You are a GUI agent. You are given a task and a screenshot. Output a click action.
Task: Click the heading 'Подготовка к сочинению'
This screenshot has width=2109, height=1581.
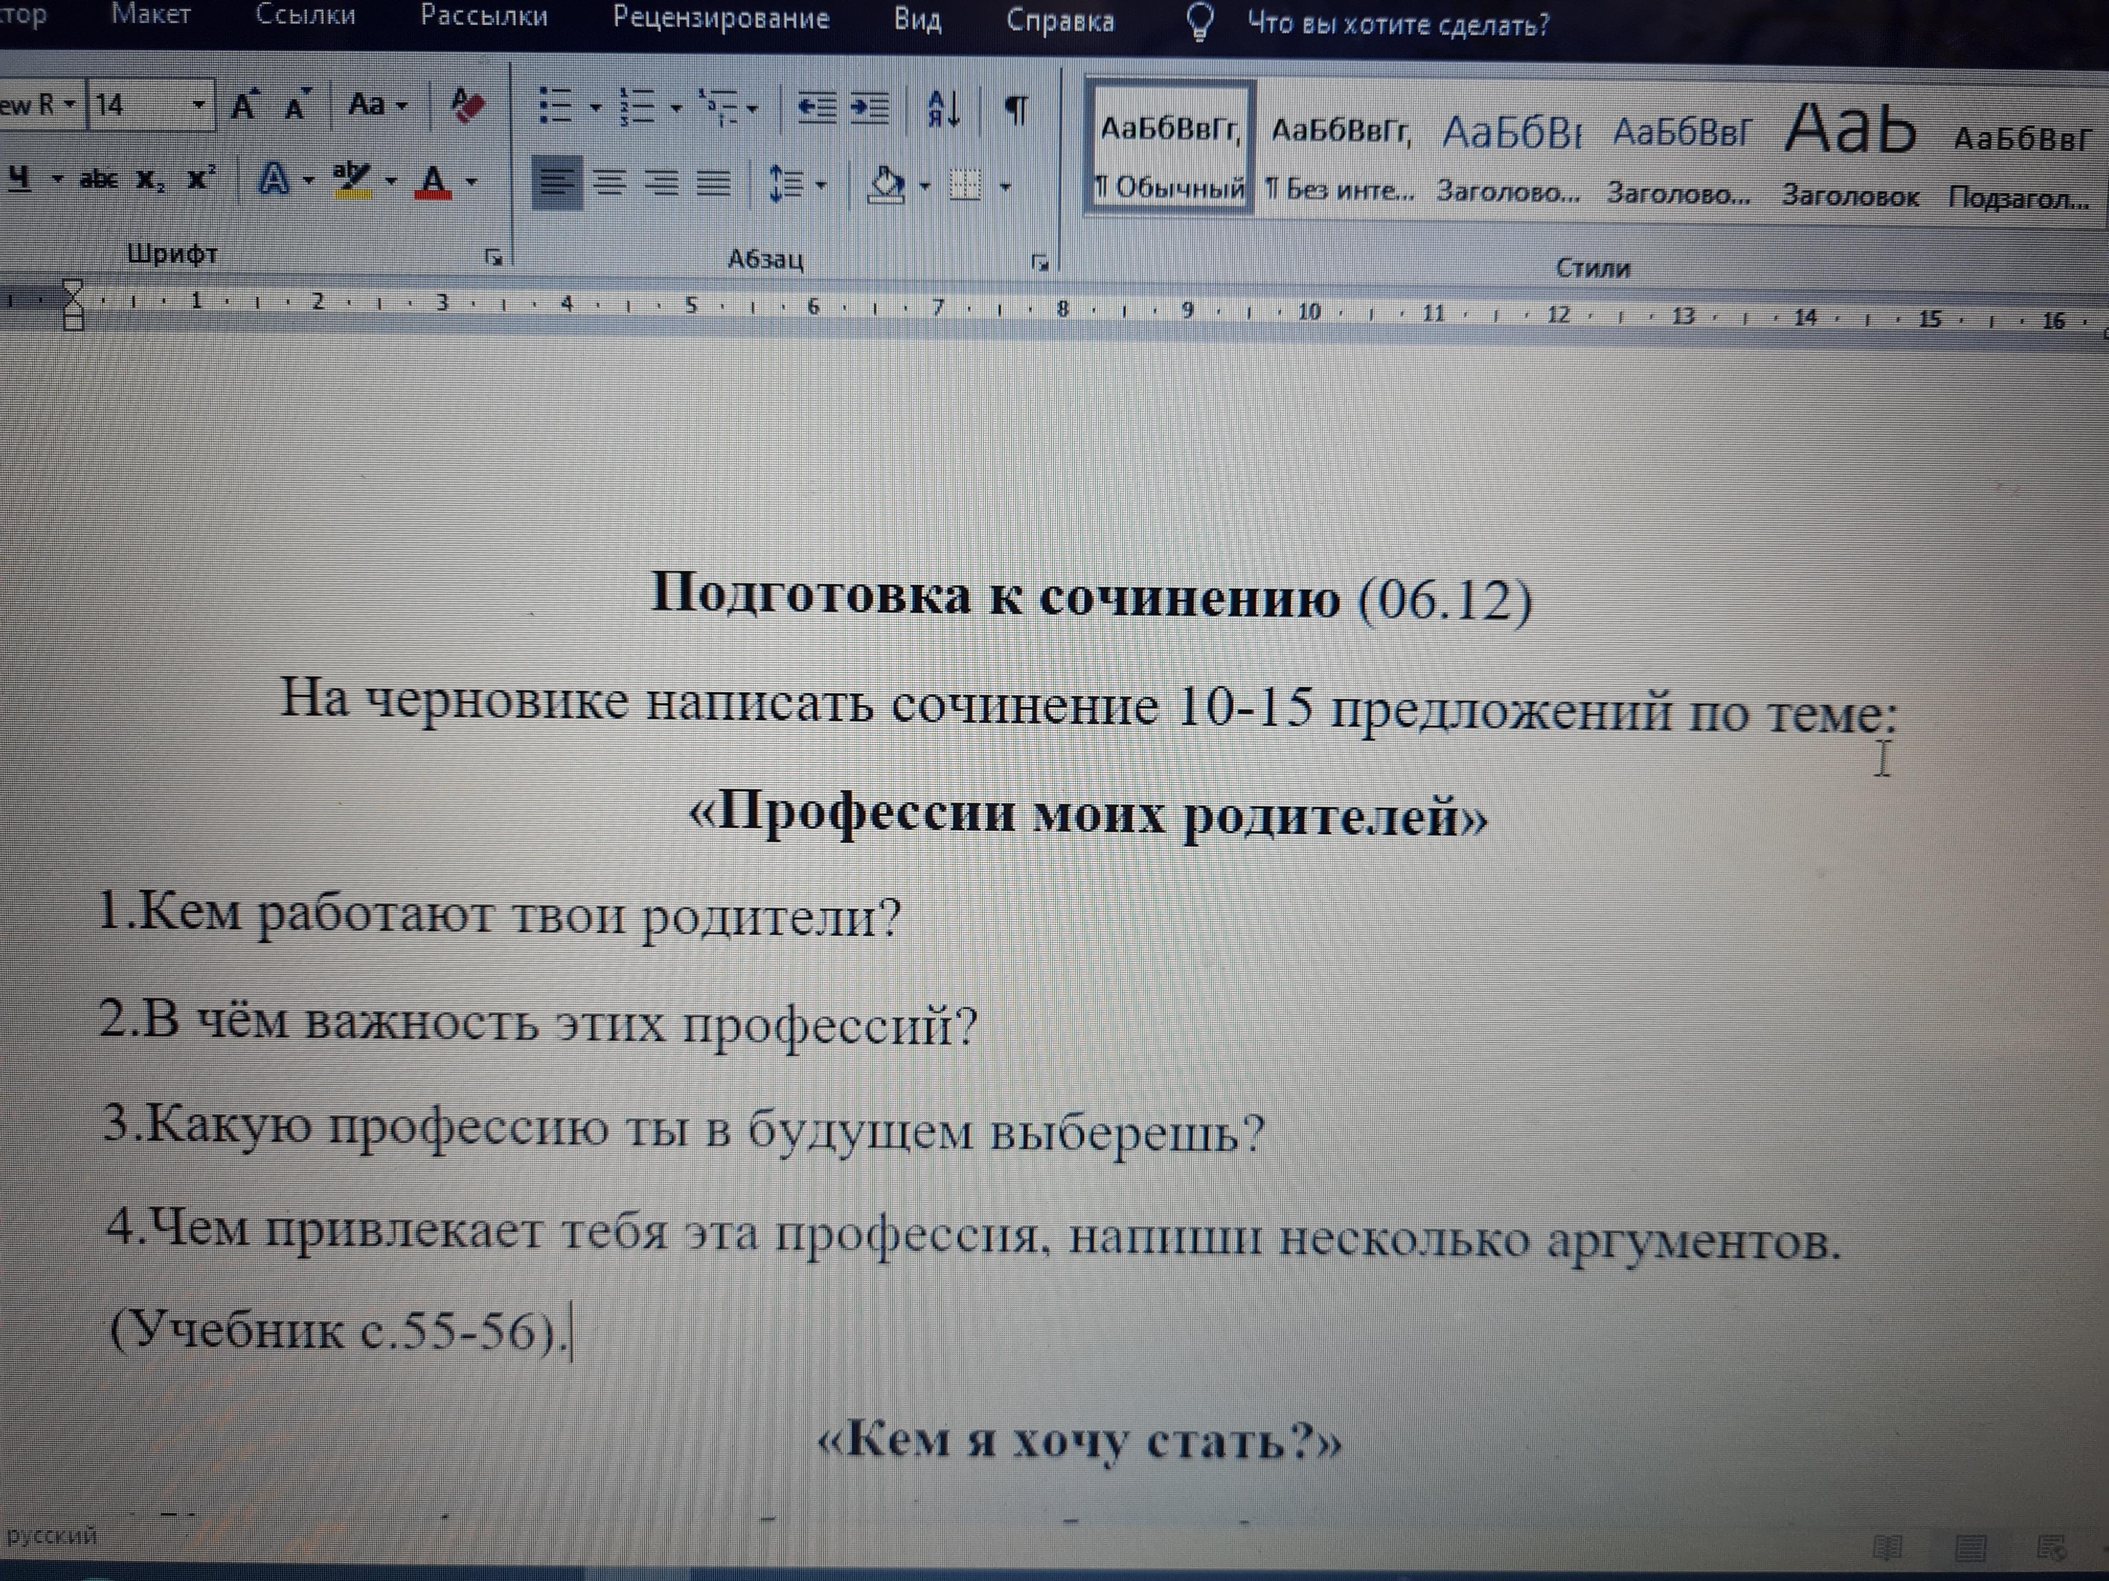[x=995, y=594]
